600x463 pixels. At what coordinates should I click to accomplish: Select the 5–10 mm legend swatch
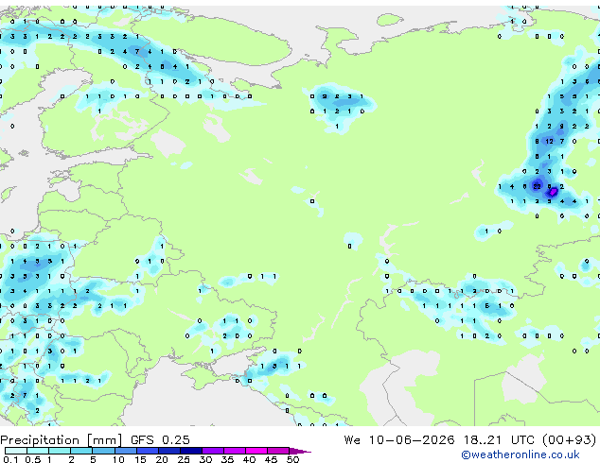[x=103, y=451]
